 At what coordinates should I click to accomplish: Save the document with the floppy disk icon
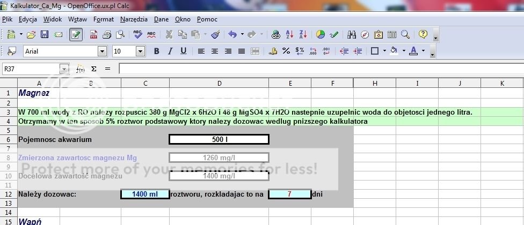pyautogui.click(x=45, y=34)
